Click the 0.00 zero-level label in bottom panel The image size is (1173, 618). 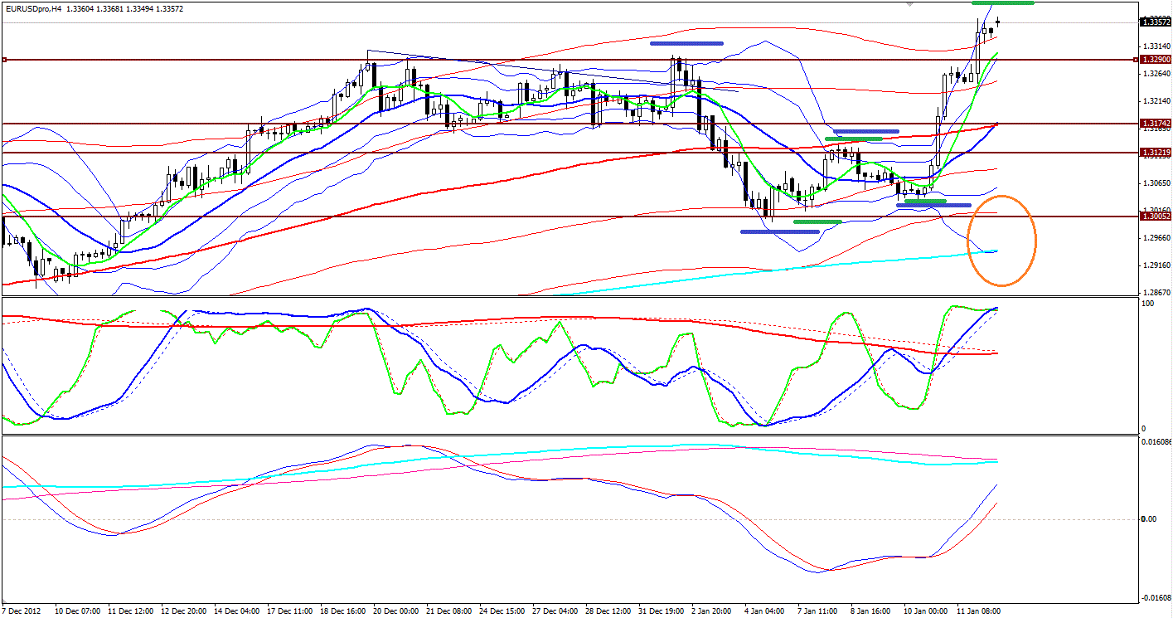click(1149, 519)
